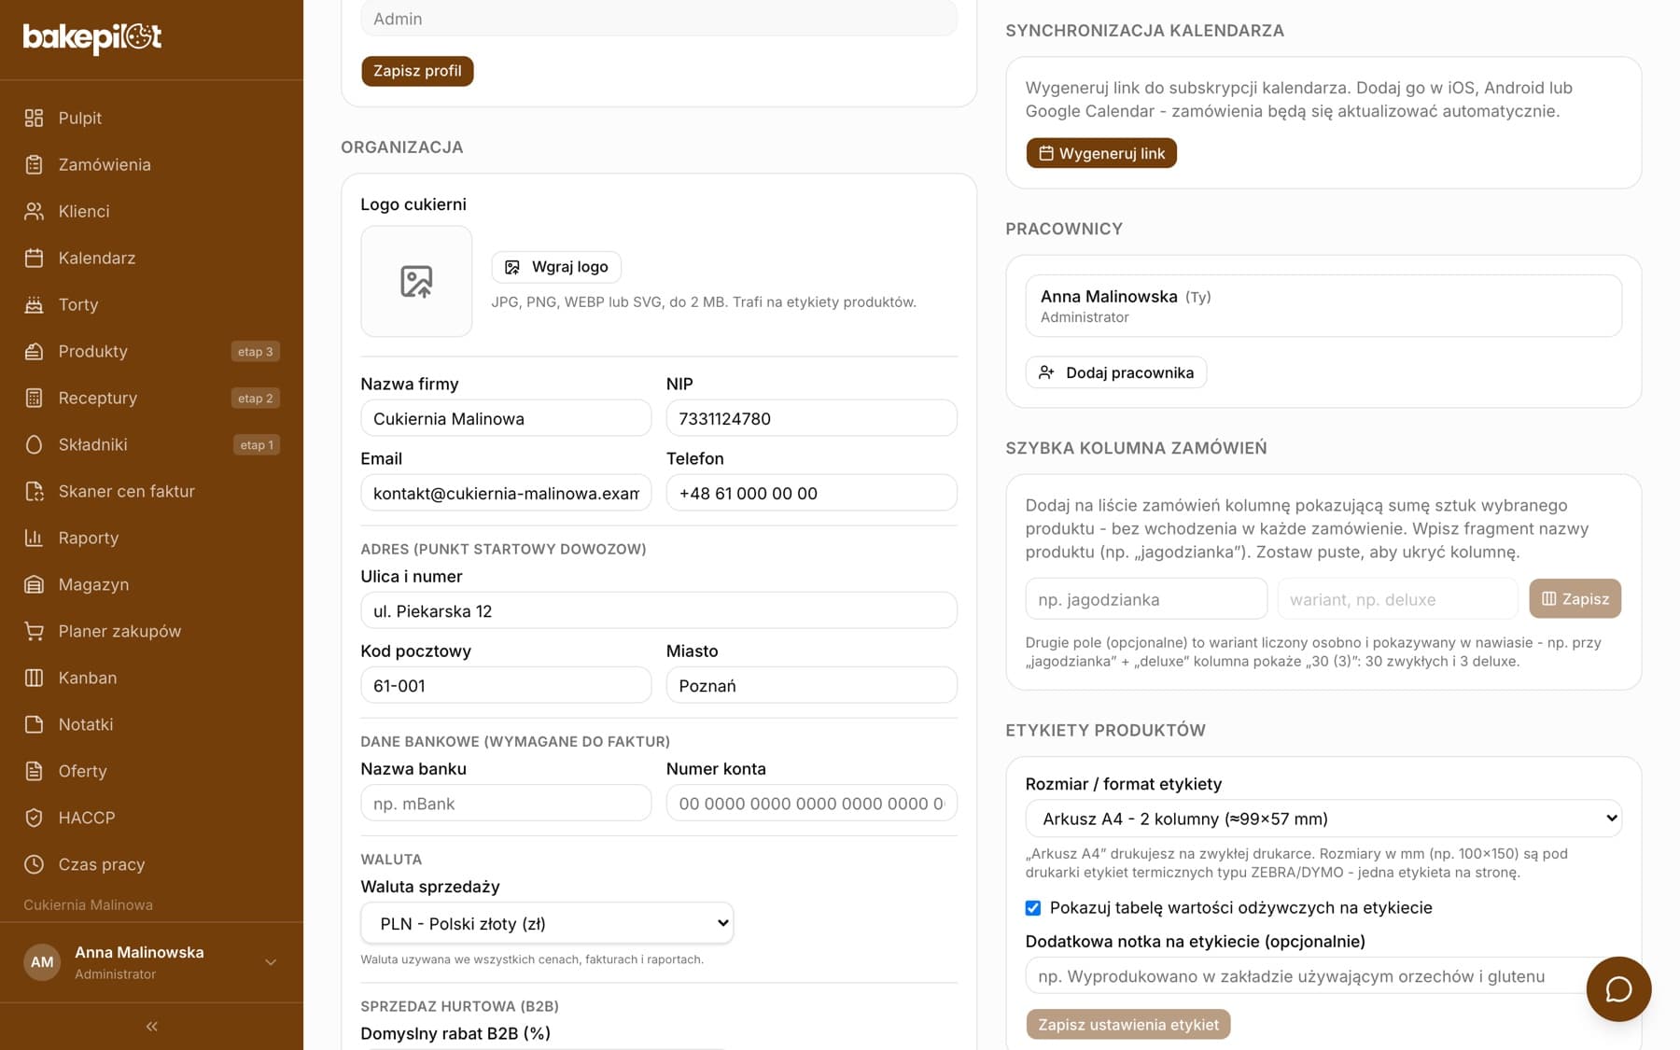Click the Czas pracy clock icon
Viewport: 1680px width, 1050px height.
tap(34, 865)
